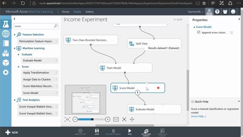
Task: Click the feedback smiley icon
Action: (x=233, y=12)
